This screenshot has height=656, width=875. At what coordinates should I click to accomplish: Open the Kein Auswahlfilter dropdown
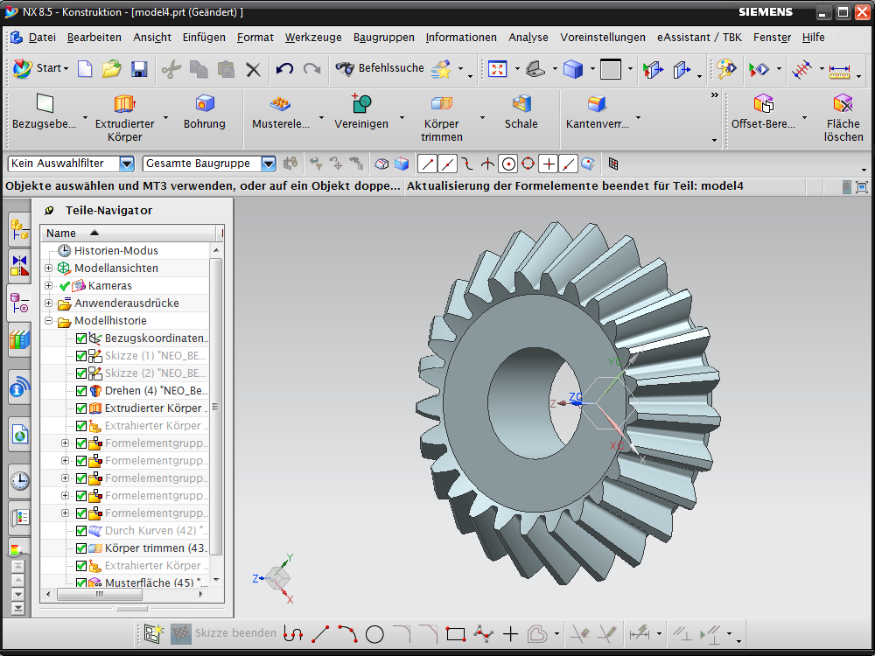point(127,164)
